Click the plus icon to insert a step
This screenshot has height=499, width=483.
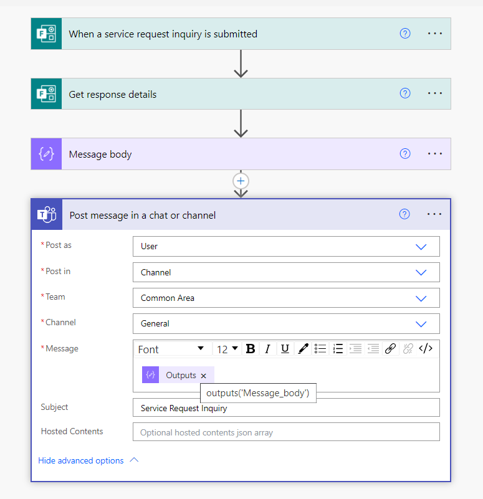[241, 181]
